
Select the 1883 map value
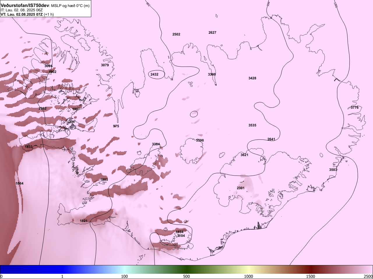[x=104, y=180]
